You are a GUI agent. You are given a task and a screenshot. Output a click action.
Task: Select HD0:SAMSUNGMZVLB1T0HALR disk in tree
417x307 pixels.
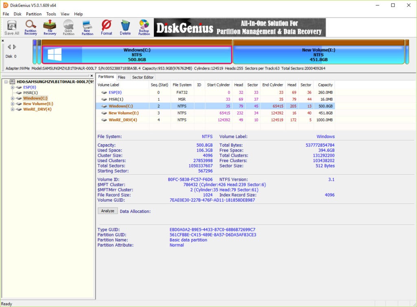point(55,82)
